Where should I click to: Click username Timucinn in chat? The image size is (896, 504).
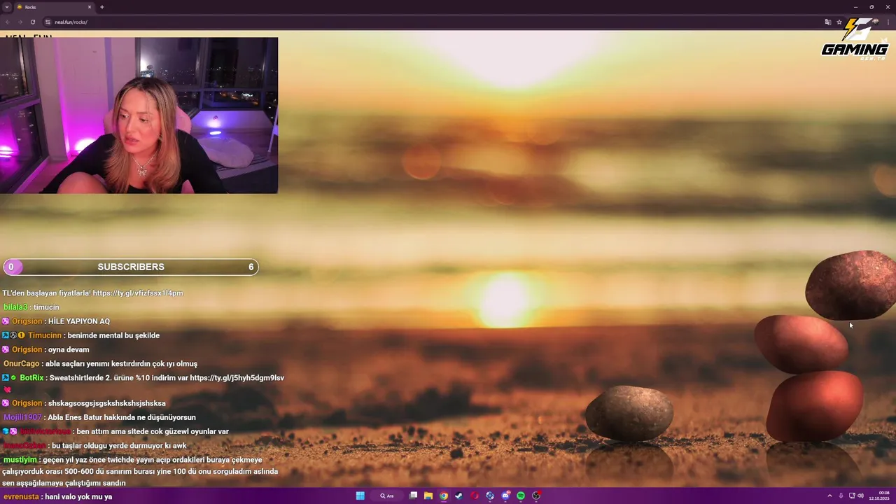(45, 335)
